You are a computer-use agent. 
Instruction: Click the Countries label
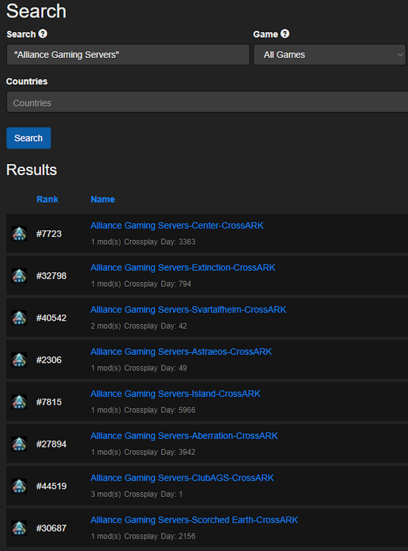point(27,81)
